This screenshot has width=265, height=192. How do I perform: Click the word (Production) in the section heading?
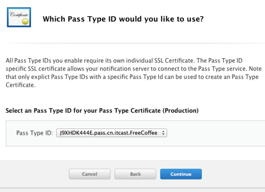pyautogui.click(x=181, y=111)
